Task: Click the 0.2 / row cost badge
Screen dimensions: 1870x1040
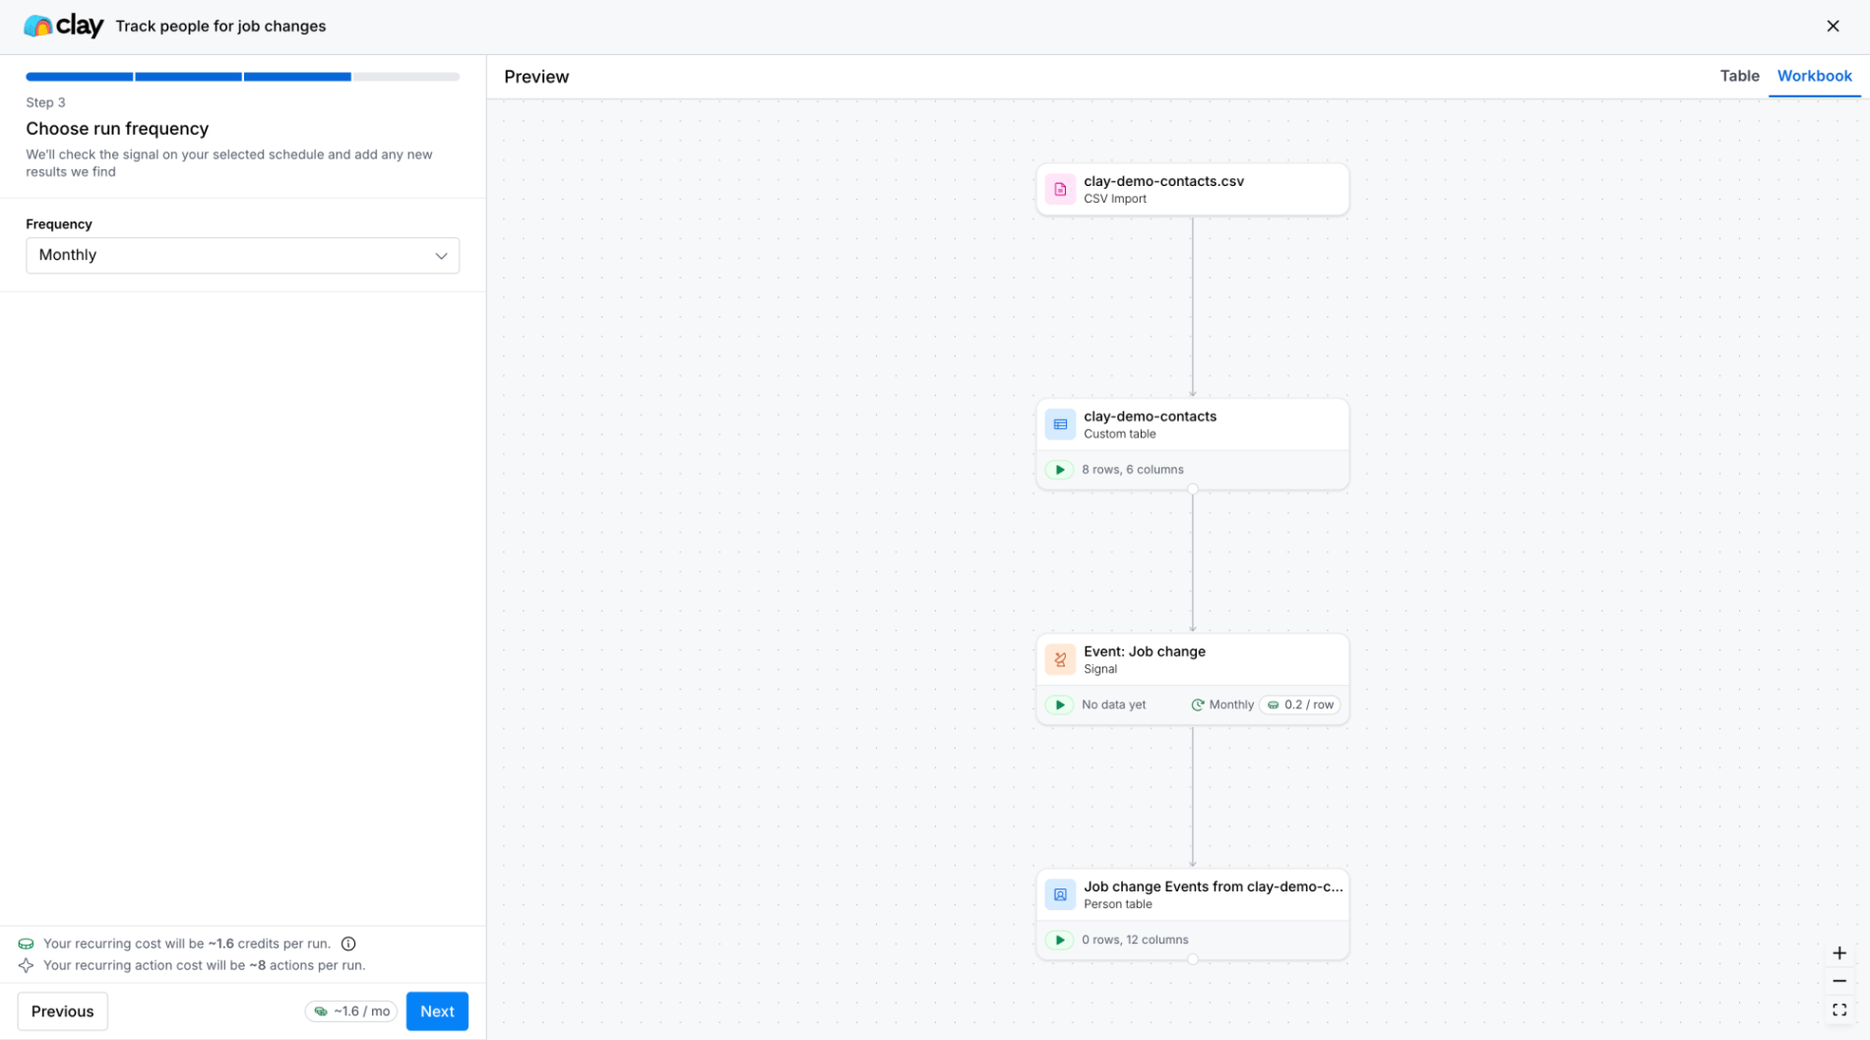Action: 1300,704
